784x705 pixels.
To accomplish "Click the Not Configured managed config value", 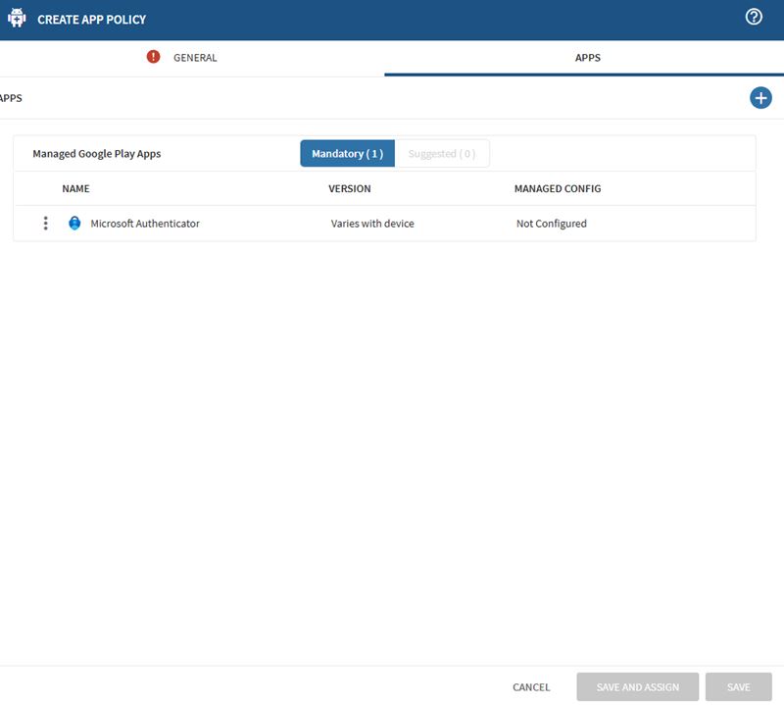I will (x=551, y=224).
